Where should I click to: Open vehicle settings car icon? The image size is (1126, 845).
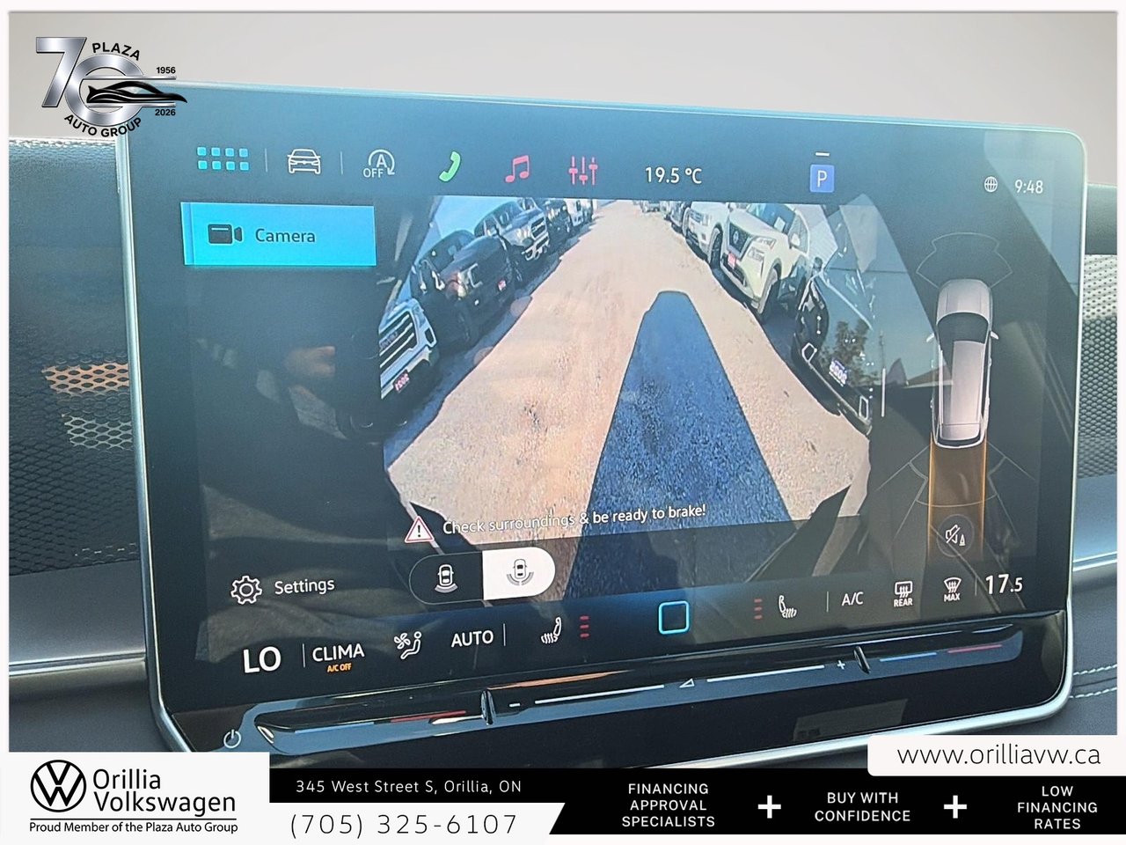[x=303, y=162]
